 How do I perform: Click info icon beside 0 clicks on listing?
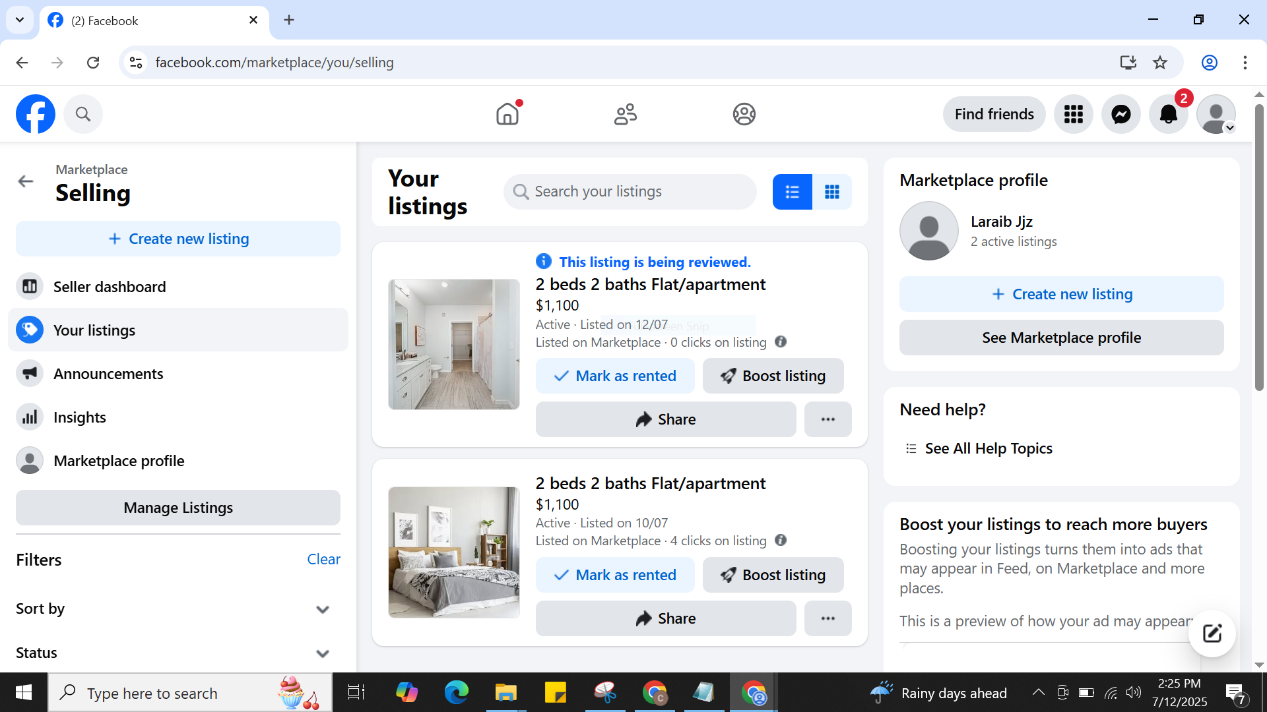(781, 341)
